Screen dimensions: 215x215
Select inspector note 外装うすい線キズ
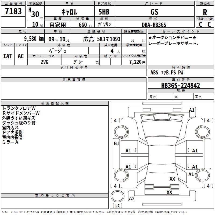(19, 118)
